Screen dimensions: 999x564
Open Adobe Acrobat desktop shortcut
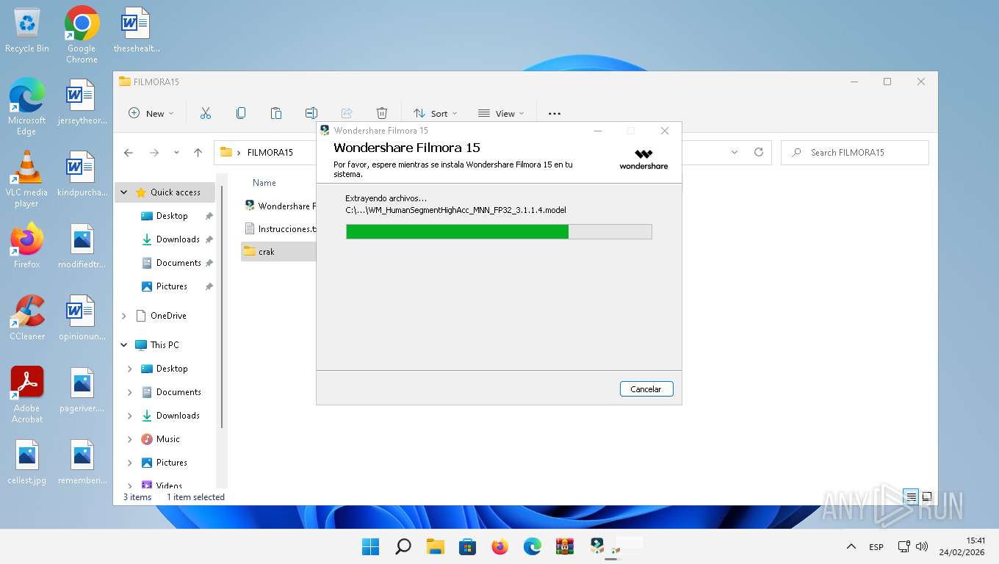[x=27, y=395]
